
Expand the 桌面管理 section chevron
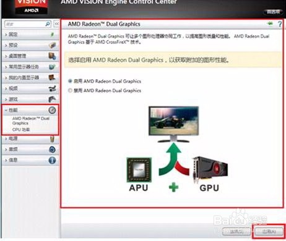pos(6,56)
